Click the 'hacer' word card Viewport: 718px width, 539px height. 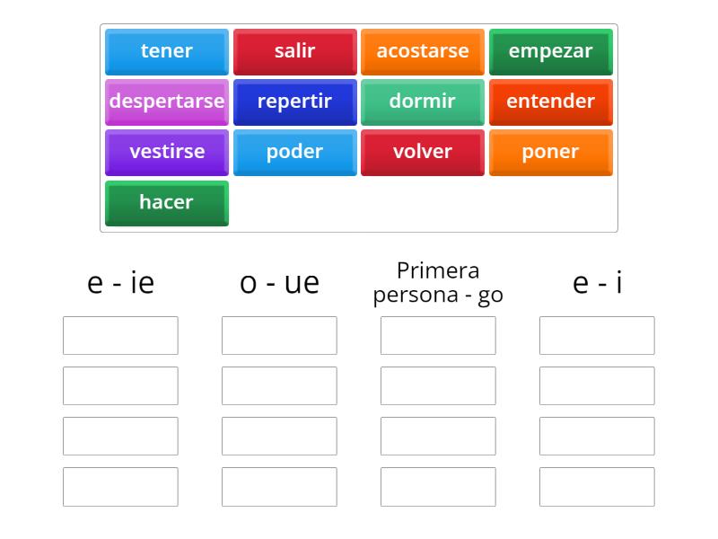[166, 202]
